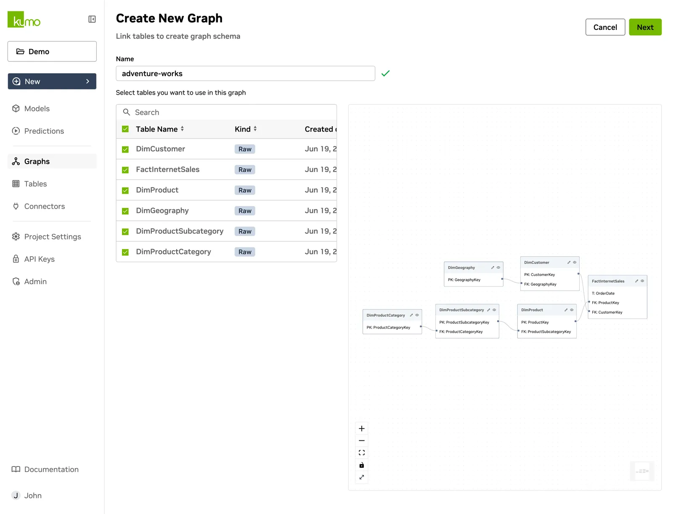Image resolution: width=673 pixels, height=514 pixels.
Task: Click the graph Name input field
Action: click(x=245, y=73)
